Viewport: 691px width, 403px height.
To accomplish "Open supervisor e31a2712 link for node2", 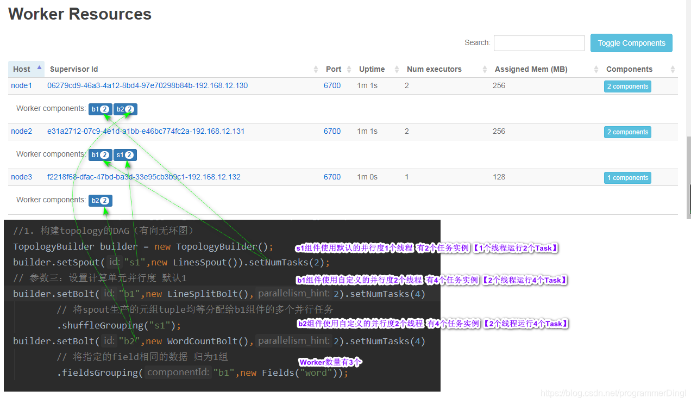I will click(146, 131).
